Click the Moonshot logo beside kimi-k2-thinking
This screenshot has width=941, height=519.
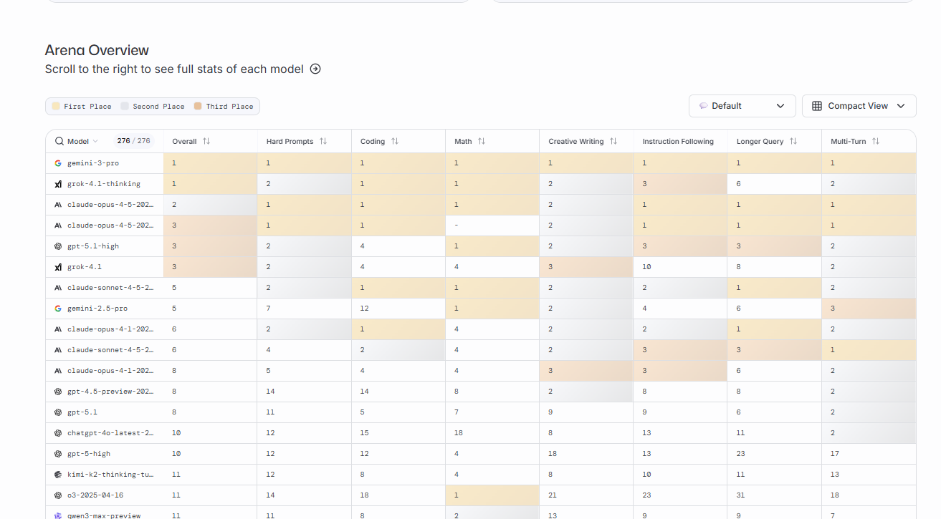58,475
